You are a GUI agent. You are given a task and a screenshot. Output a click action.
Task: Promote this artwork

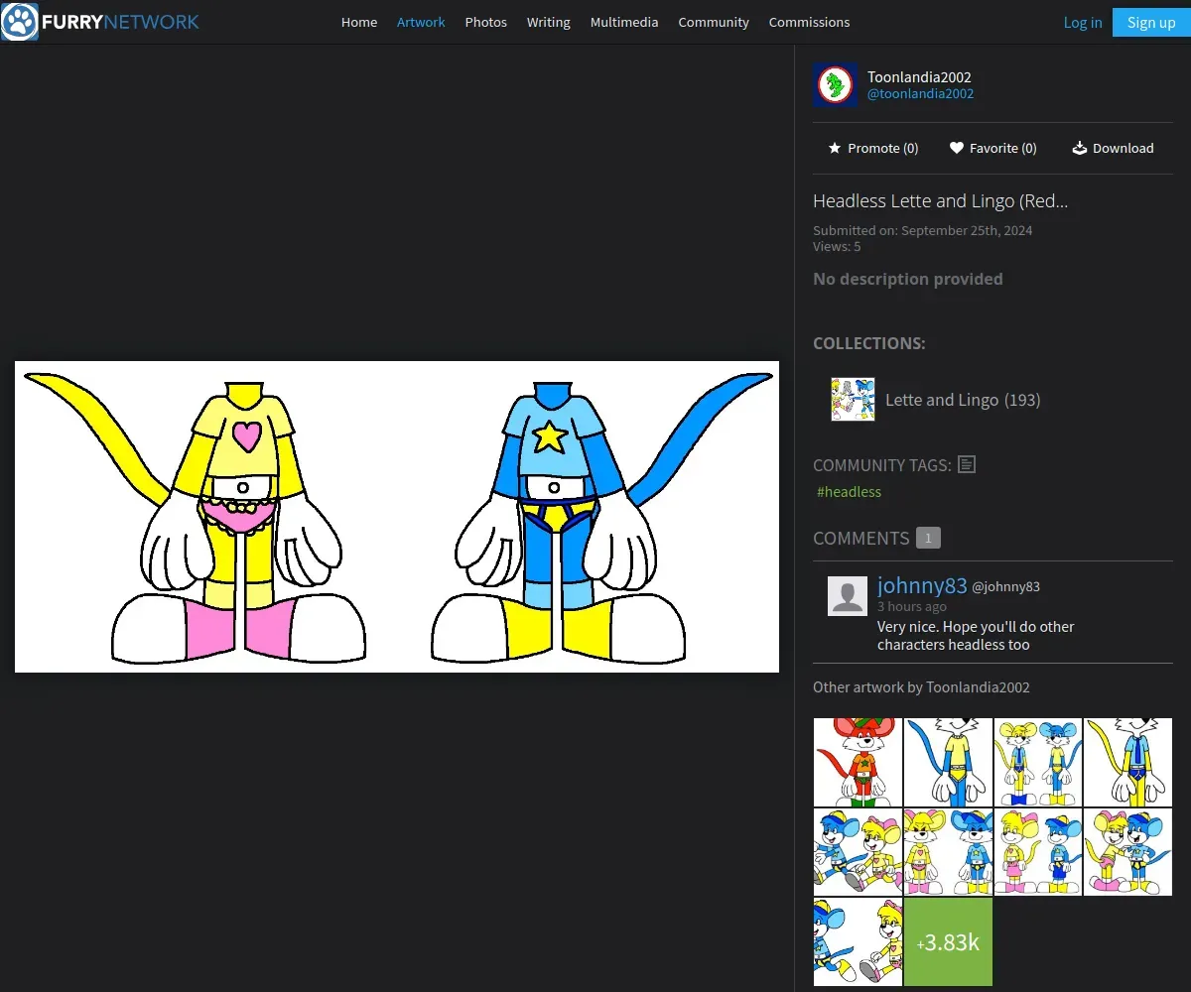click(x=873, y=148)
